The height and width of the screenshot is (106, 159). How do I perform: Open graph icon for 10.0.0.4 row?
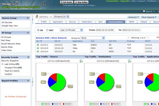38,51
